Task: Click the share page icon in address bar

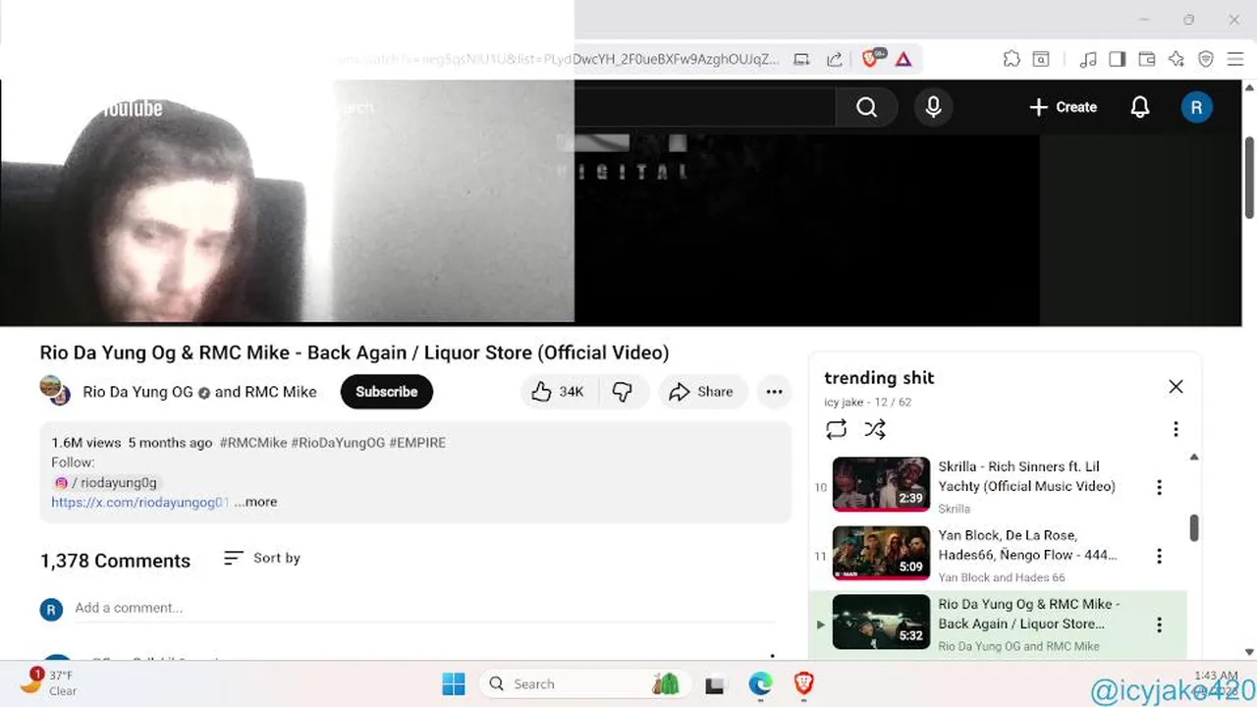Action: (x=834, y=59)
